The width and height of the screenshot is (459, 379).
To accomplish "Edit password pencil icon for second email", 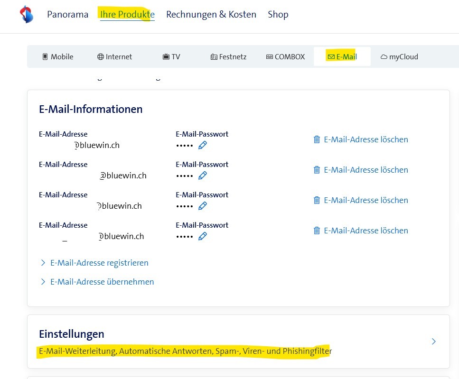I will pos(203,176).
